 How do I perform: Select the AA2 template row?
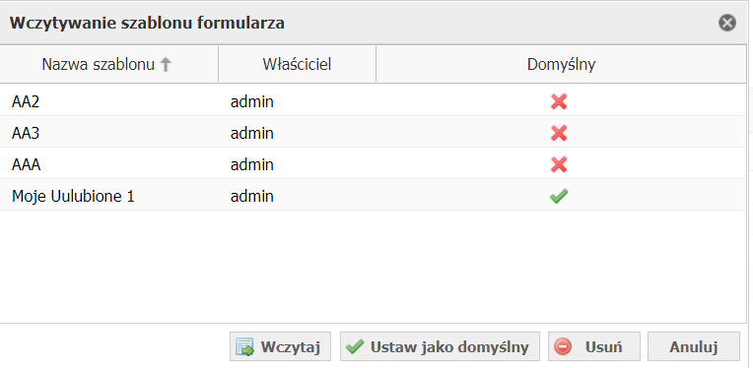pos(373,101)
